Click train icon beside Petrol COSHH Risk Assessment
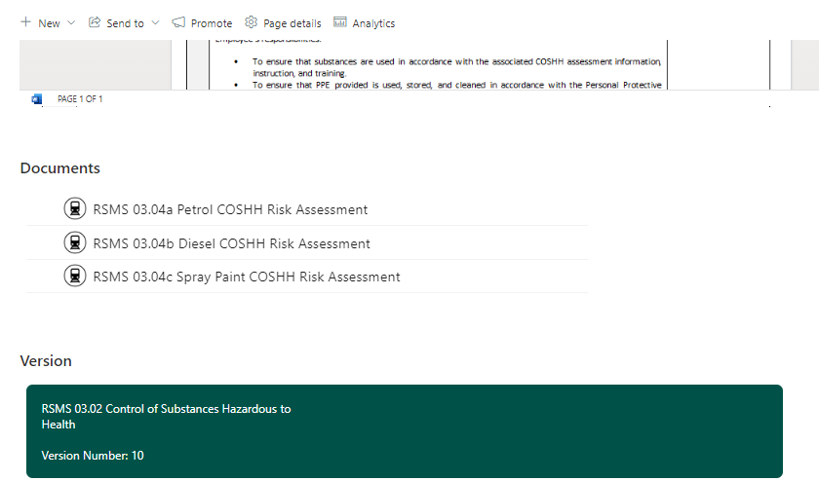The image size is (819, 481). click(75, 208)
